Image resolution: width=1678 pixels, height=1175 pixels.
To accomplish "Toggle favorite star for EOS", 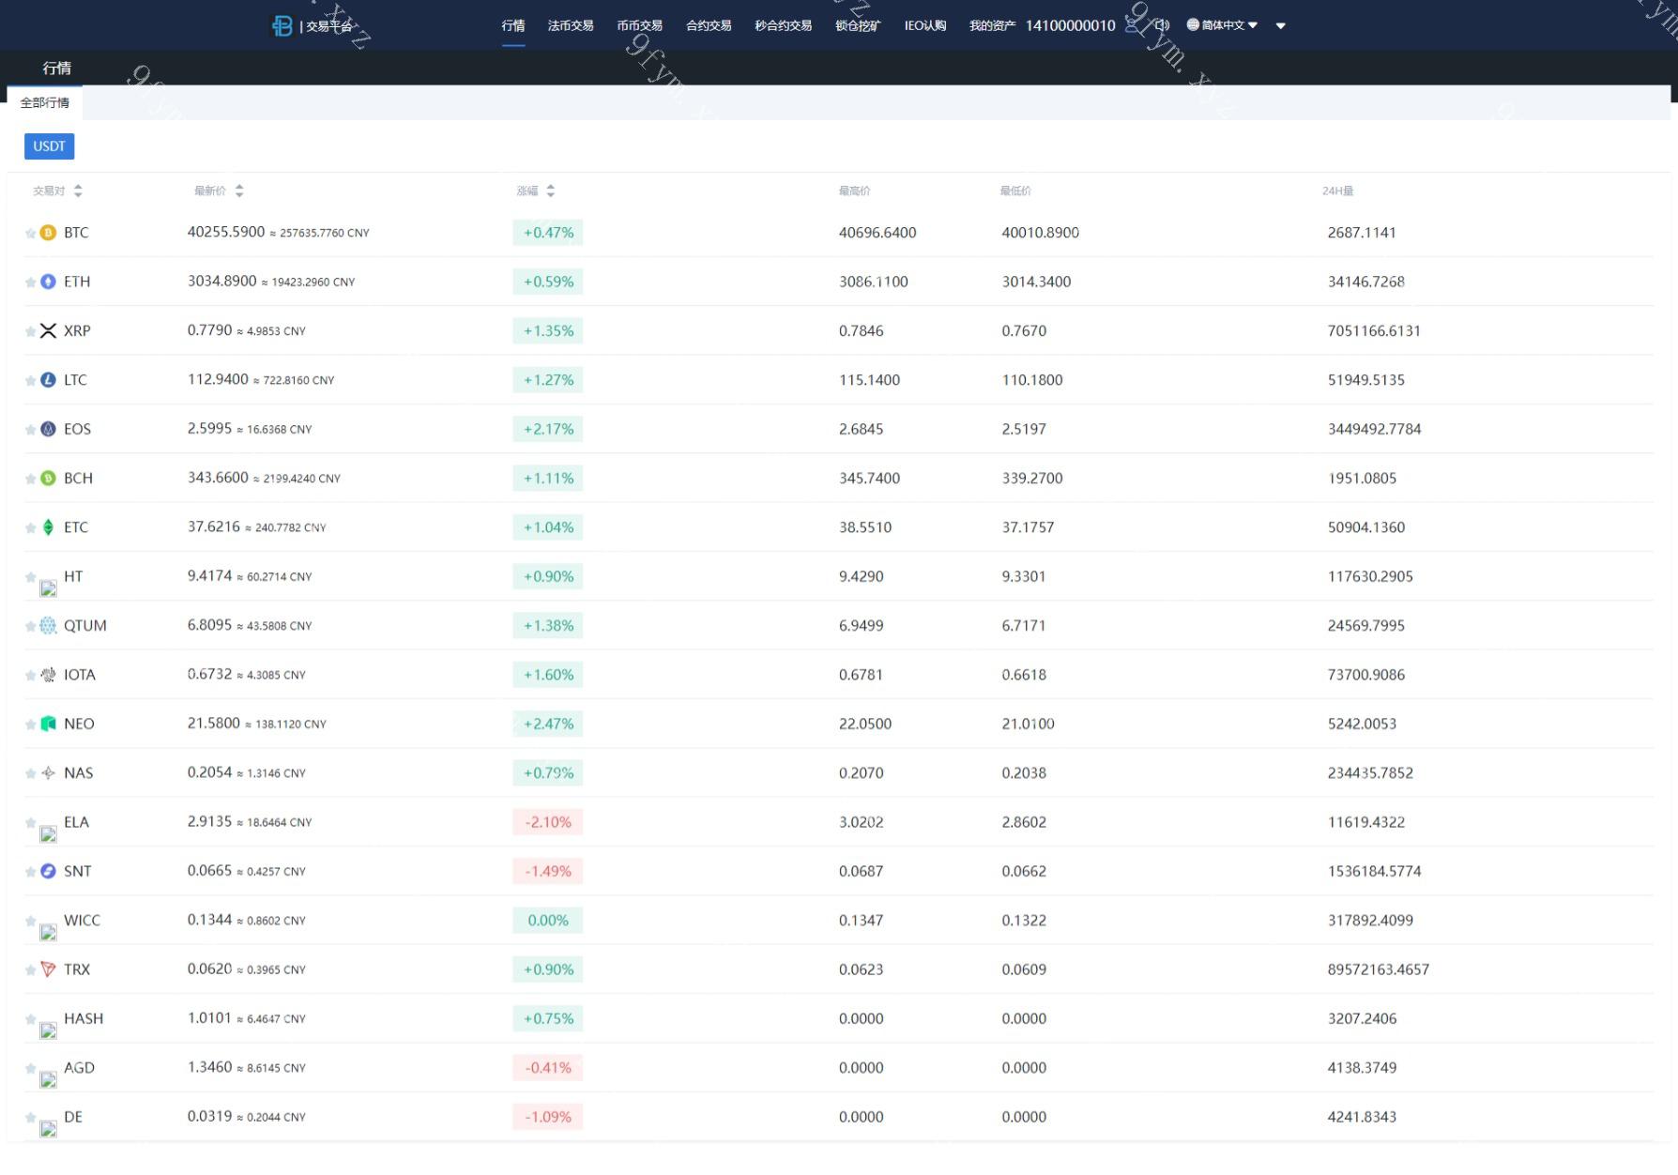I will click(30, 429).
